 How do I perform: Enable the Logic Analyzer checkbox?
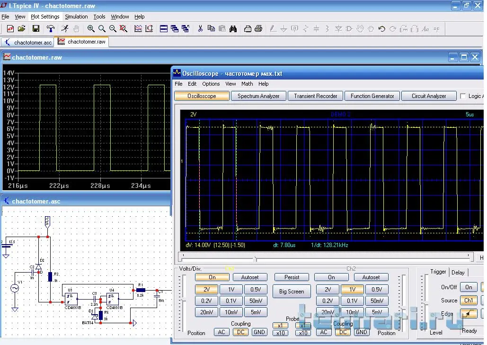(x=463, y=96)
